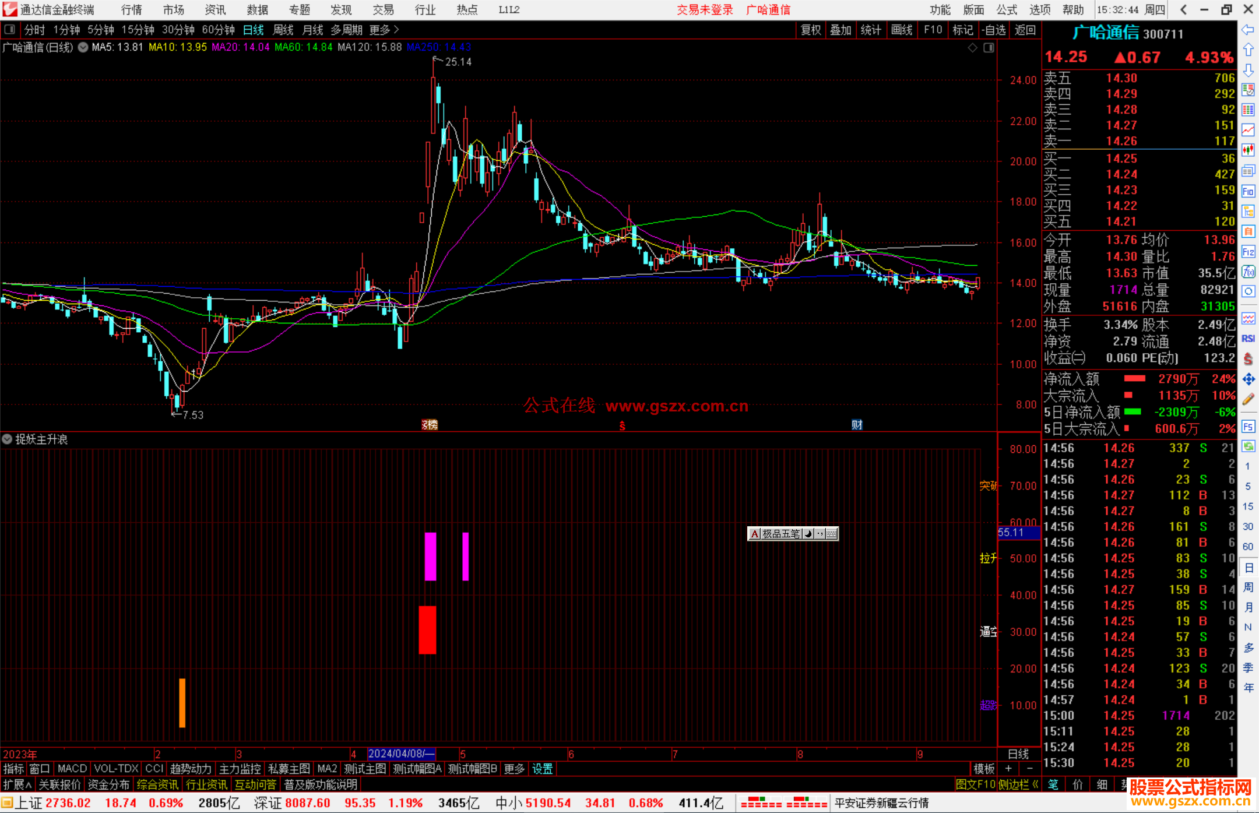Toggle sidebar layout icon at chart top-right
1259x813 pixels.
989,48
